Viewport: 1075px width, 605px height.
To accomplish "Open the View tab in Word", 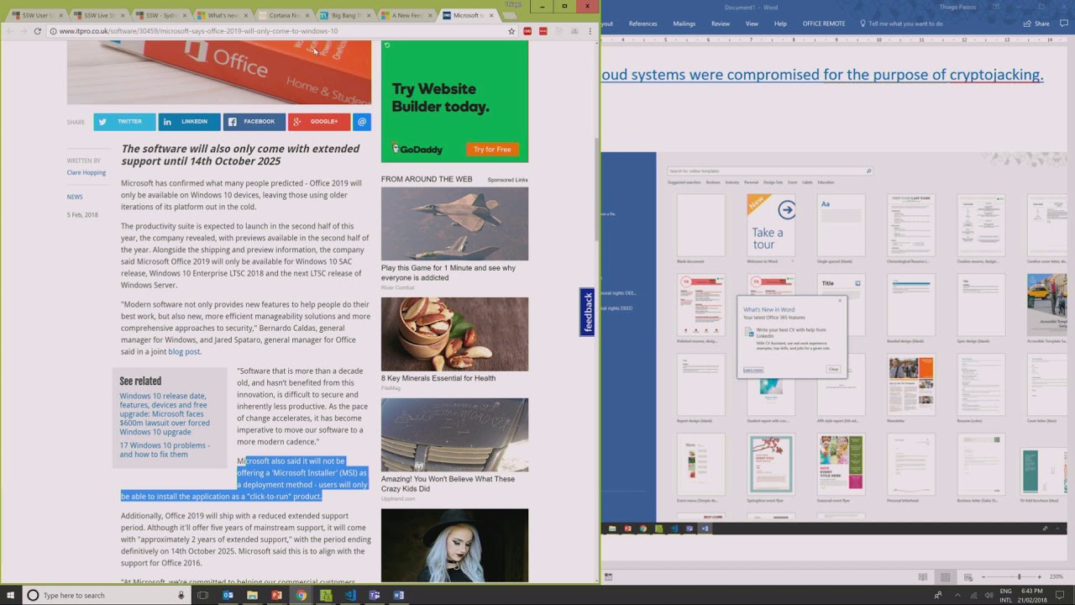I will pos(752,24).
